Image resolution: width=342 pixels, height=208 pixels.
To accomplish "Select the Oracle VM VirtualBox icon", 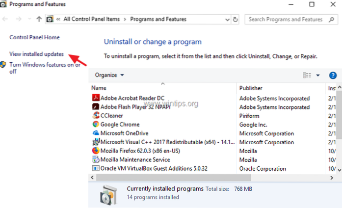I will pyautogui.click(x=96, y=169).
